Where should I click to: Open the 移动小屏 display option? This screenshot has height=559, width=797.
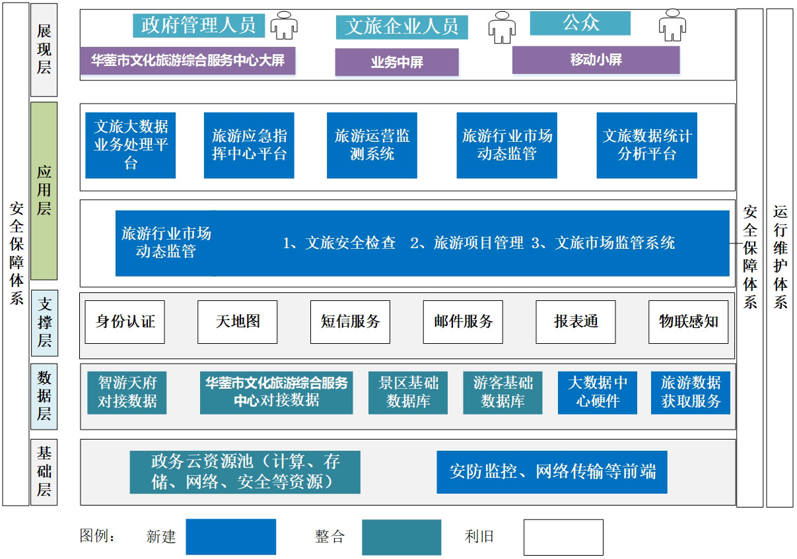596,59
